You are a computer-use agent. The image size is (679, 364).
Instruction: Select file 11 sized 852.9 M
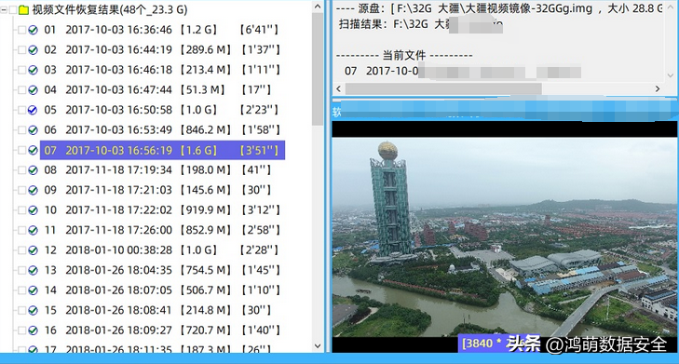[162, 230]
